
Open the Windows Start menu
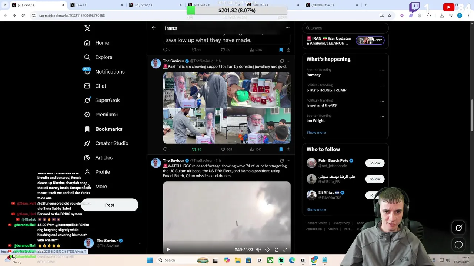150,260
